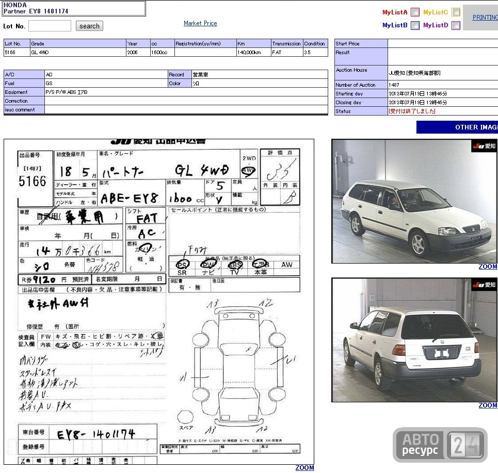
Task: Tick the MyListA checkbox
Action: click(415, 12)
